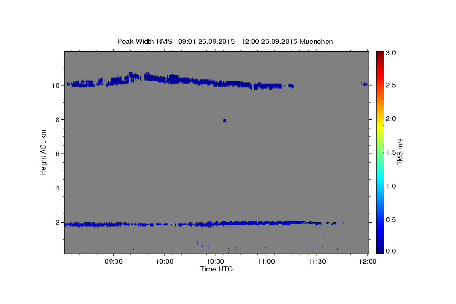
Task: Click the colorbar value 3.0
Action: (x=391, y=53)
